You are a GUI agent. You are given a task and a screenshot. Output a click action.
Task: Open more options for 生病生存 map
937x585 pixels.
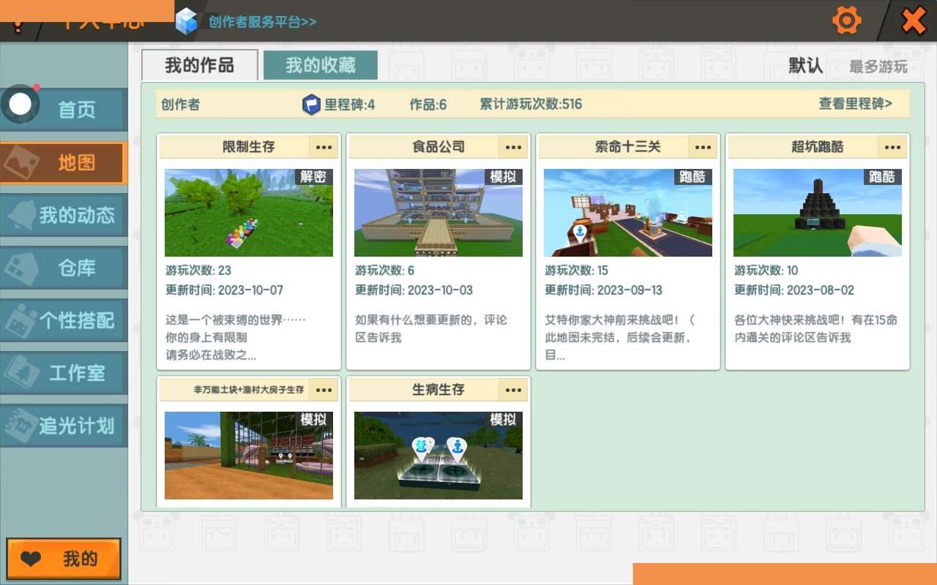(513, 390)
